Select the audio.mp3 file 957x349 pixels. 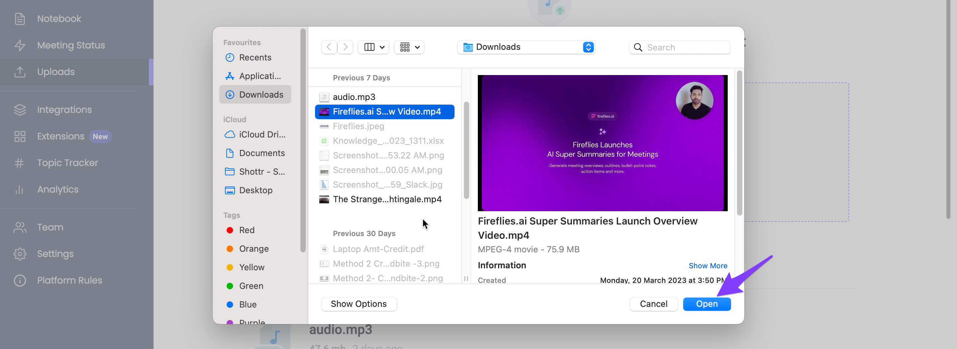point(384,97)
